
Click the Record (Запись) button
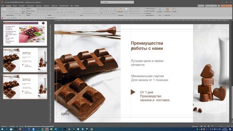pyautogui.click(x=201, y=6)
